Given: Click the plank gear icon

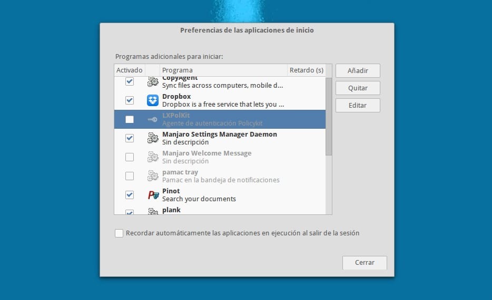Looking at the screenshot, I should (x=153, y=211).
